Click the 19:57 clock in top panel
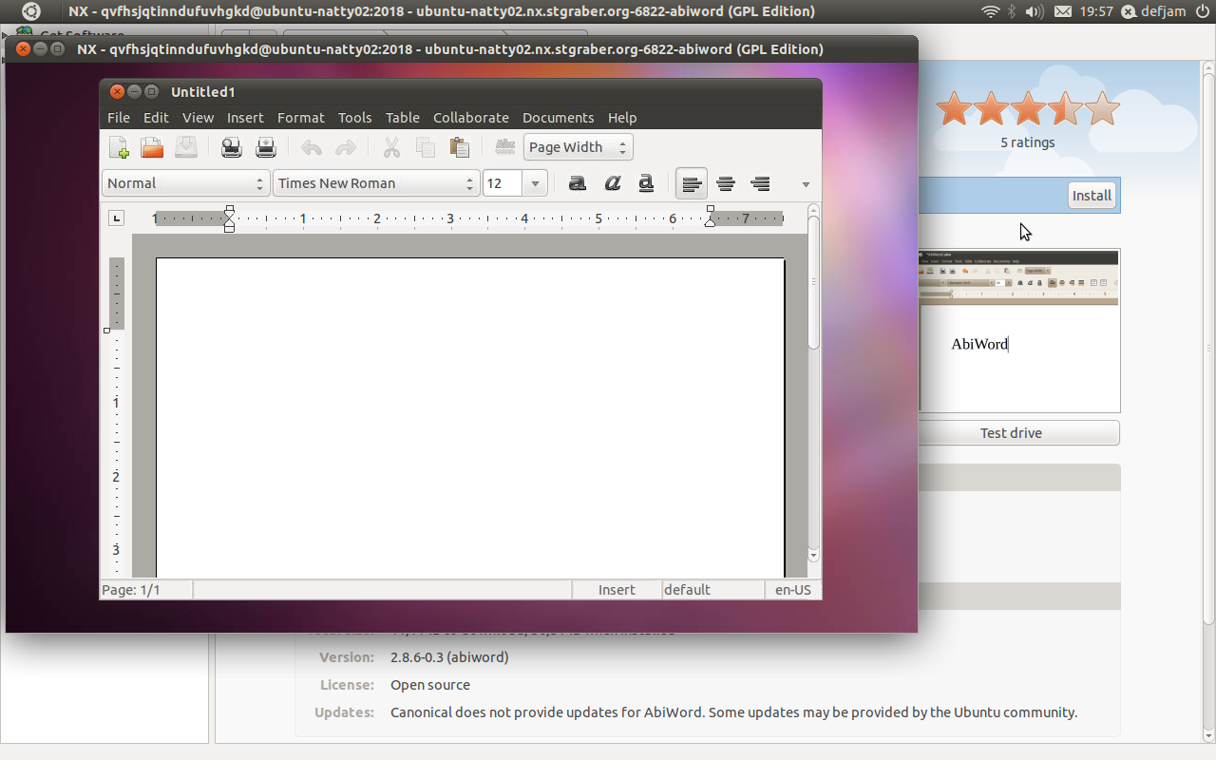 (x=1096, y=11)
